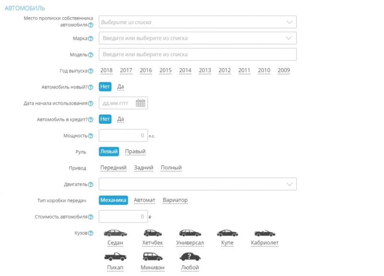
Task: Choose the Hatchback (Хетчбек) car icon
Action: [153, 233]
